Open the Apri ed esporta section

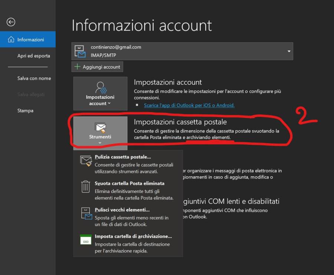tap(33, 56)
